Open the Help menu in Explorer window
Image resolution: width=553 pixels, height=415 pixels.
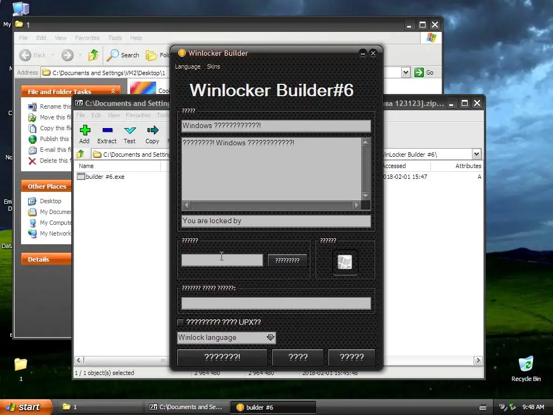[x=136, y=38]
